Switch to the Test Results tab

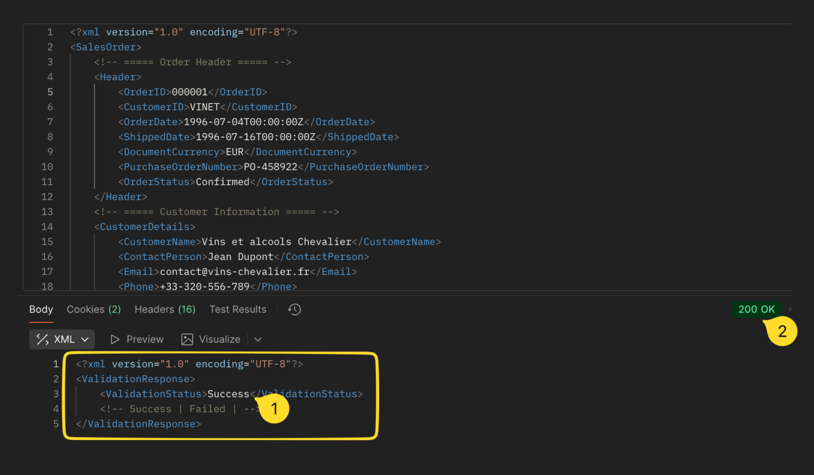pyautogui.click(x=238, y=309)
